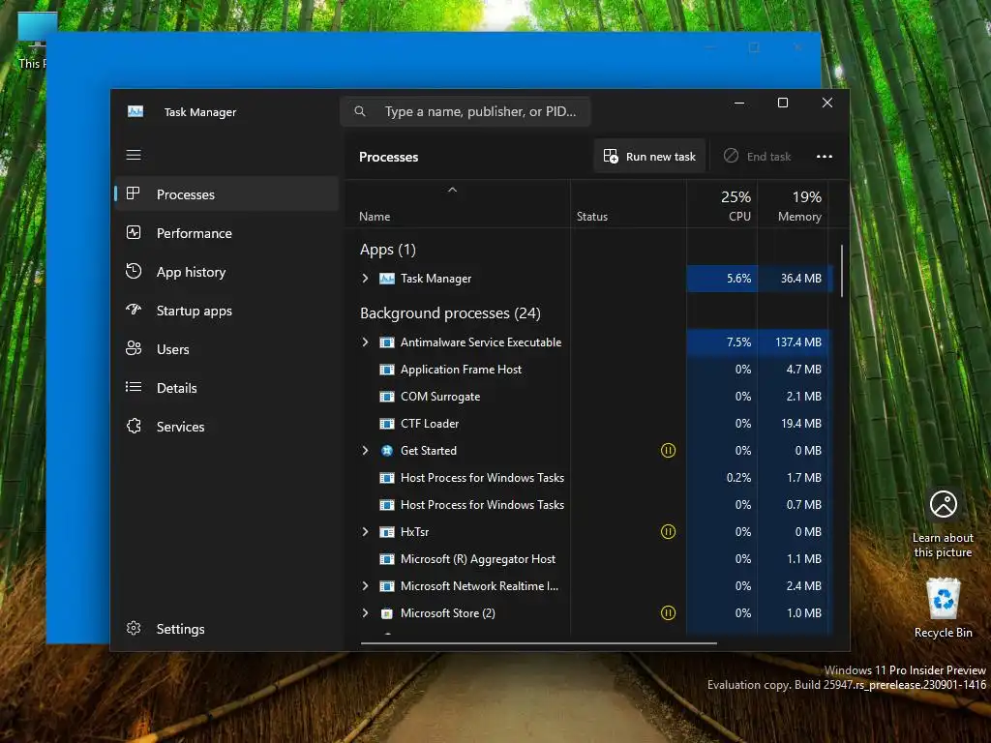Image resolution: width=991 pixels, height=743 pixels.
Task: Click the suspended status icon for HxTsr
Action: (x=668, y=531)
